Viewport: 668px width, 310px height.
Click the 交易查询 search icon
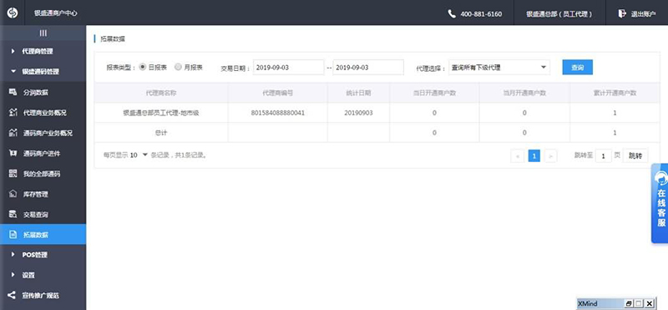tap(13, 214)
